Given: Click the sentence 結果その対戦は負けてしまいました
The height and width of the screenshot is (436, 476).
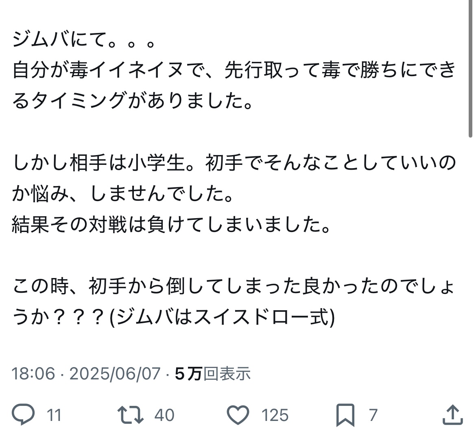Looking at the screenshot, I should (172, 225).
